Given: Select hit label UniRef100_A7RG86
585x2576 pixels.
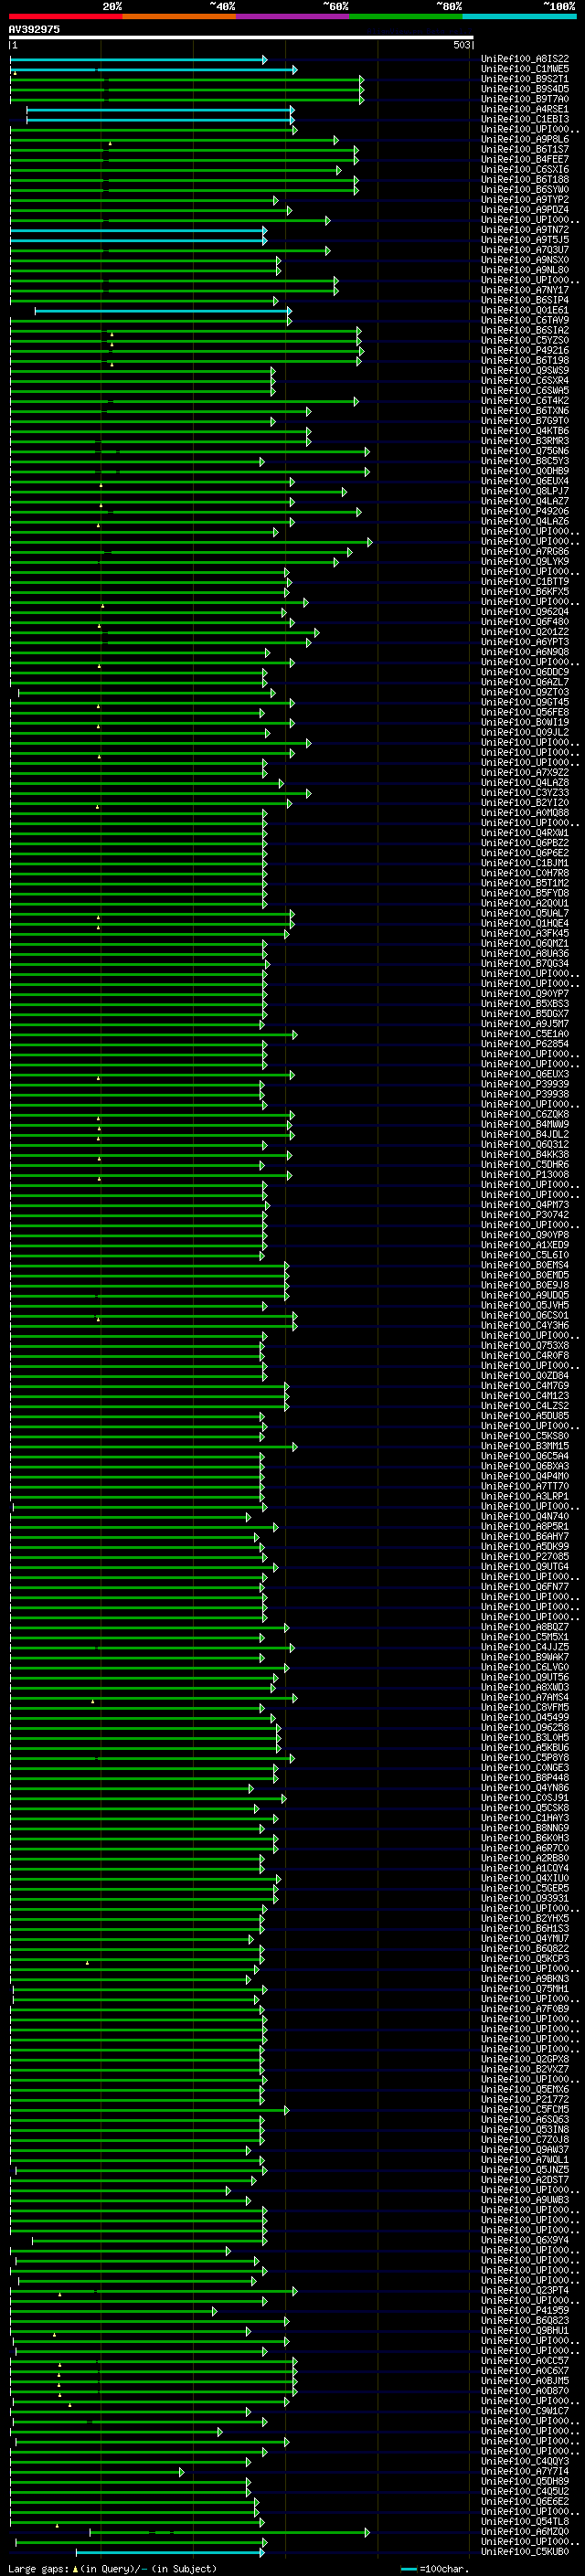Looking at the screenshot, I should pyautogui.click(x=525, y=552).
